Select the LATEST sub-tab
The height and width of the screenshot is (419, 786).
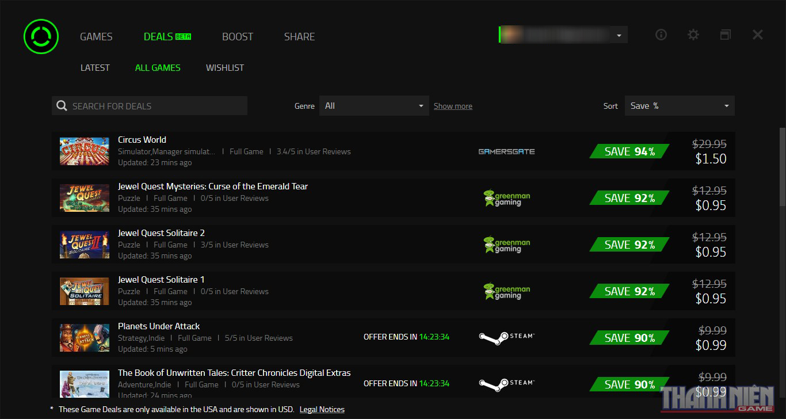(x=95, y=67)
